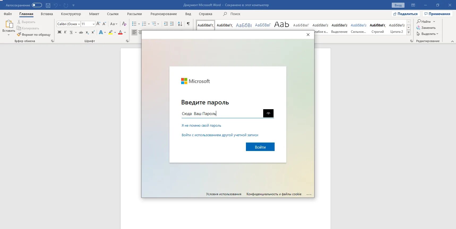Switch to the Ссылки tab
The image size is (456, 229).
click(113, 14)
